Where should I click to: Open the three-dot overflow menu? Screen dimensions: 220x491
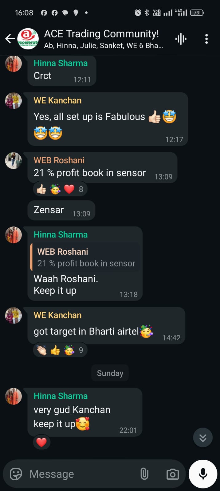click(206, 39)
